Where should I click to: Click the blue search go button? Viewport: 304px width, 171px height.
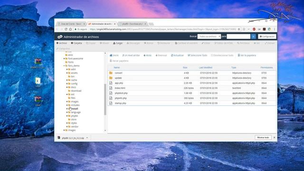pos(253,37)
